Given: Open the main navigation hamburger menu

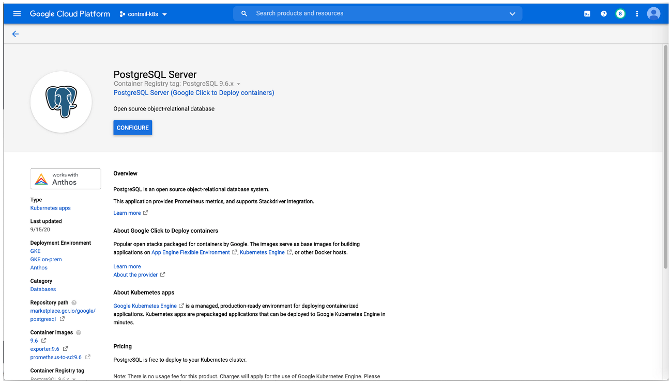Looking at the screenshot, I should point(17,14).
